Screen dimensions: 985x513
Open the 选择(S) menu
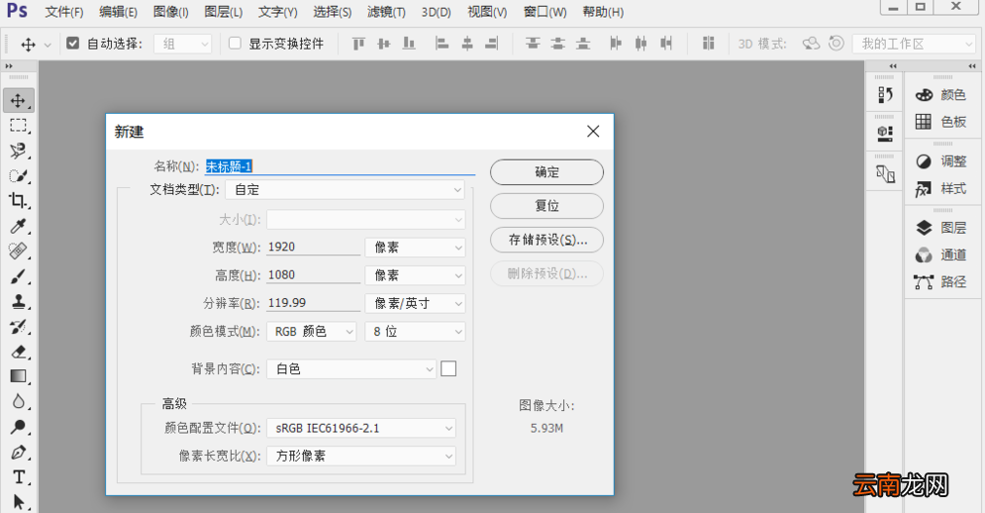[x=333, y=12]
